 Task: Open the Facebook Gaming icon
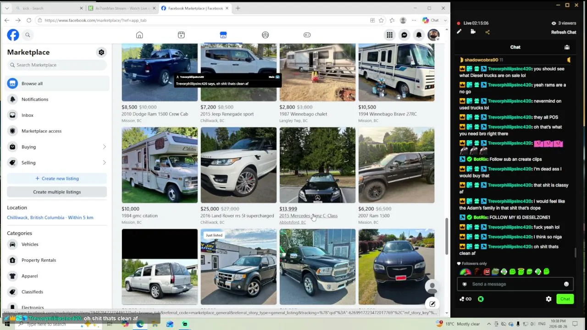tap(307, 35)
